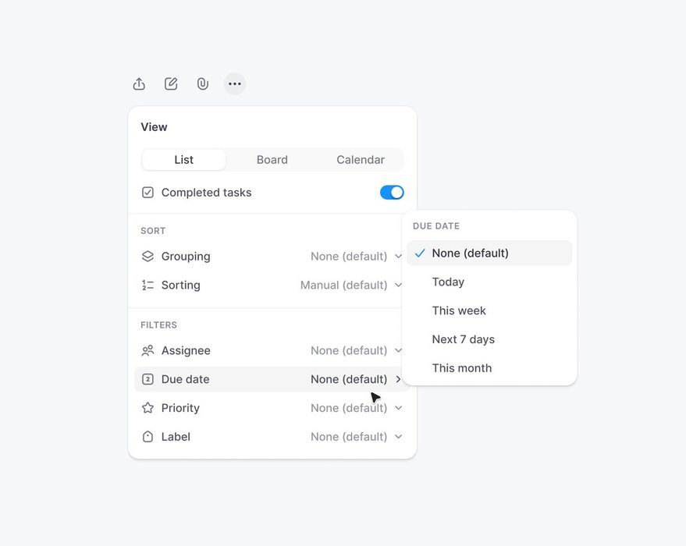Click the Grouping layers icon
The height and width of the screenshot is (546, 686).
[x=148, y=256]
